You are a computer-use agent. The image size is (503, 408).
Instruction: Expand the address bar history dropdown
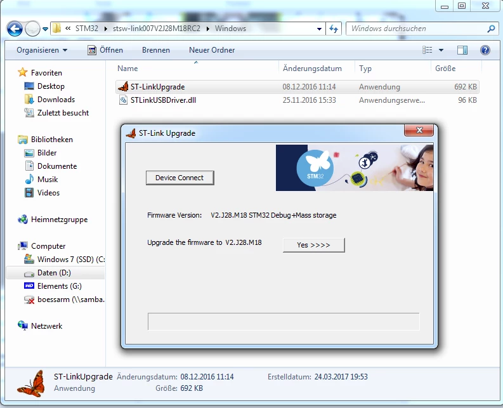pyautogui.click(x=319, y=29)
